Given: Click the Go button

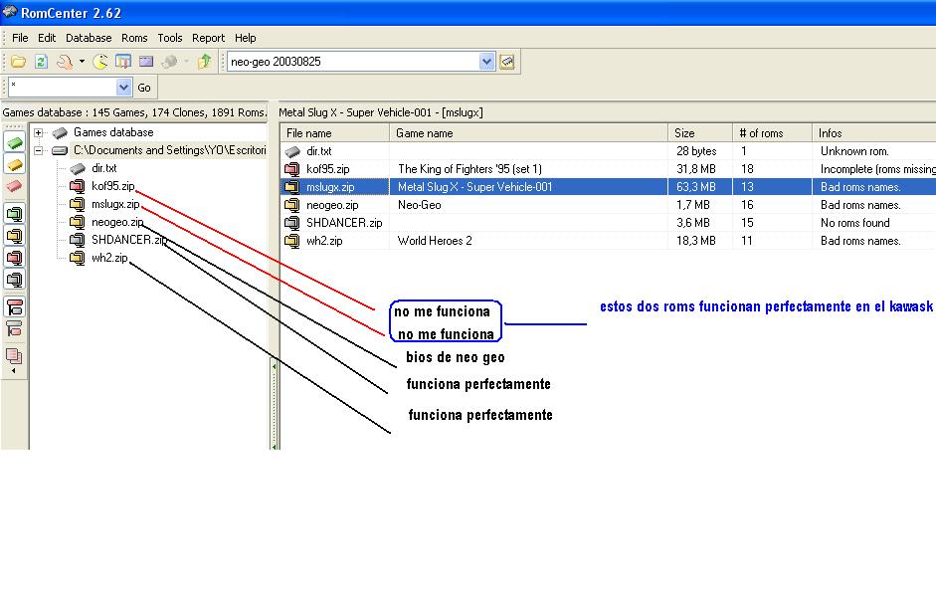Looking at the screenshot, I should pos(144,88).
